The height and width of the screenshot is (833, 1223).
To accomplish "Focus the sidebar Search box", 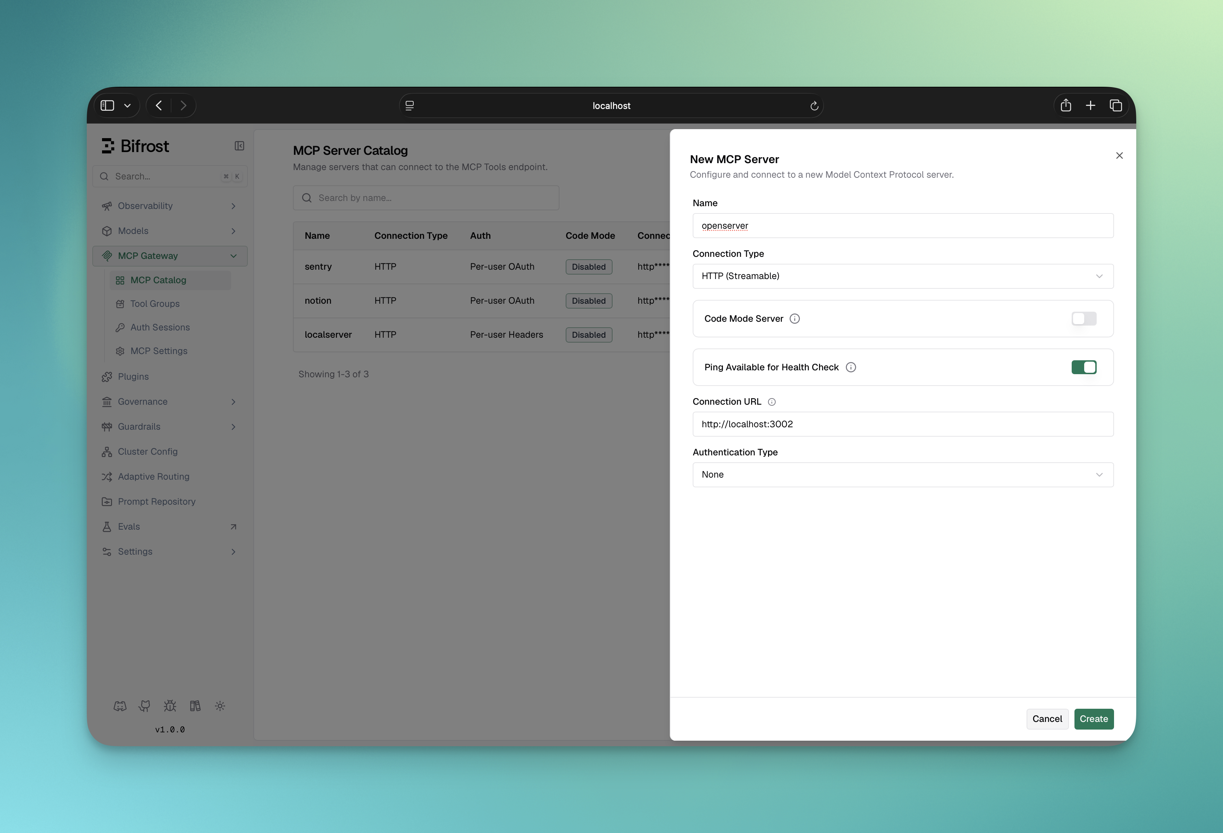I will point(169,176).
